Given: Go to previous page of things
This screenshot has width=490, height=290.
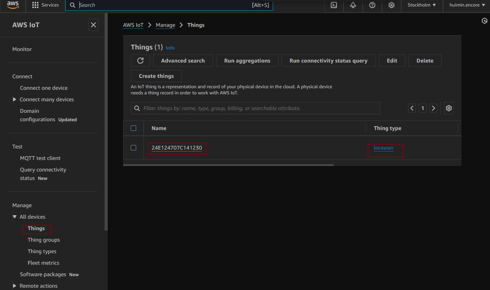Looking at the screenshot, I should (x=412, y=108).
